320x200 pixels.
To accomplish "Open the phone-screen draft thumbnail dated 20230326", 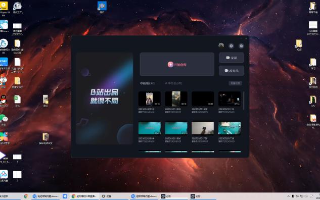I will (x=150, y=98).
